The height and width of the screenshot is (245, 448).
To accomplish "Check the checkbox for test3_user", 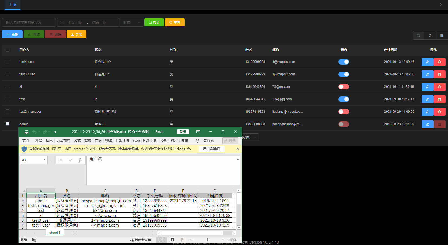I will click(x=8, y=74).
